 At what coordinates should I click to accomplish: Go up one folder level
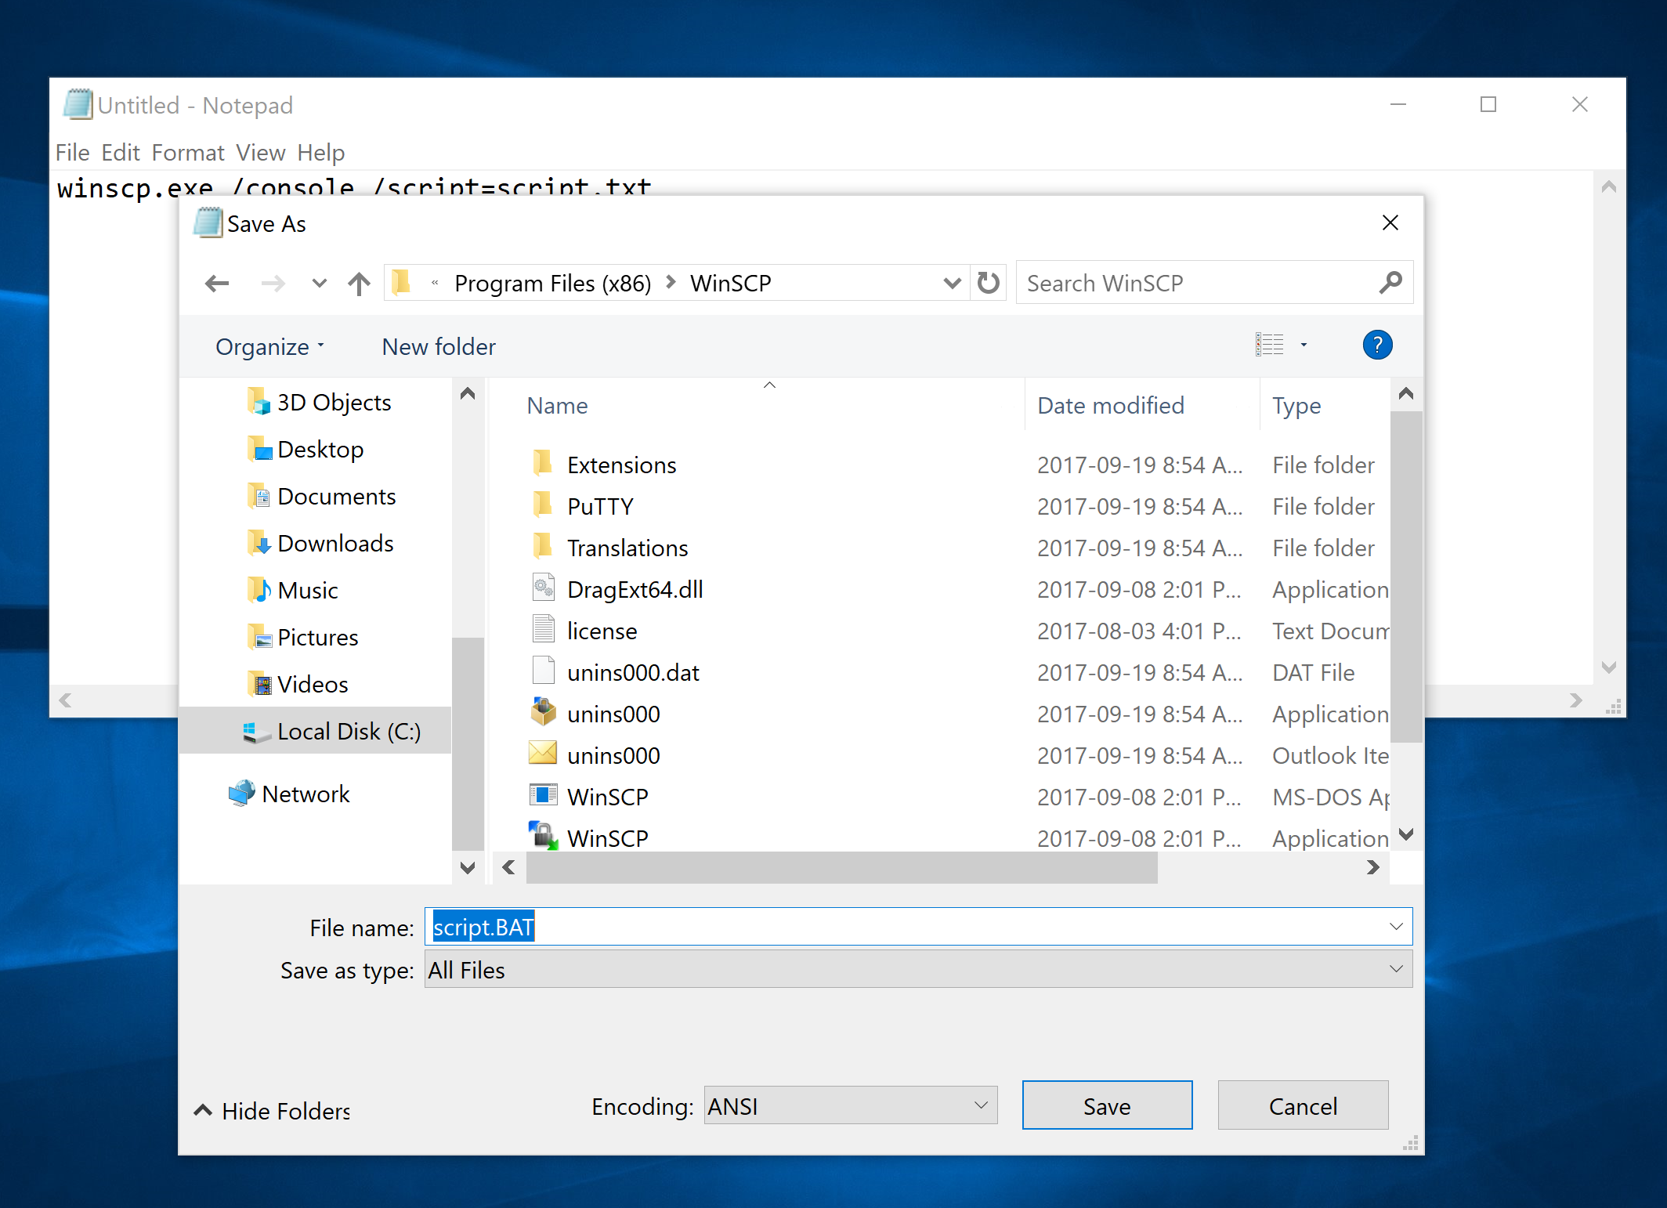(x=360, y=283)
